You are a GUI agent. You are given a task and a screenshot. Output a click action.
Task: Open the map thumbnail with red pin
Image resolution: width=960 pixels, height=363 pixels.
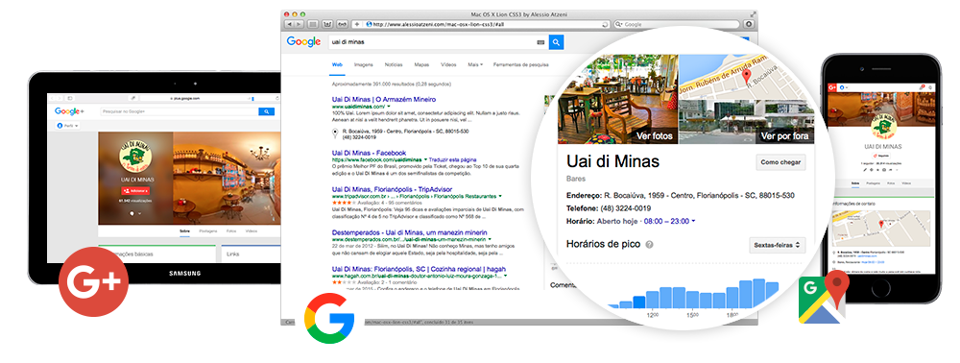tap(747, 77)
